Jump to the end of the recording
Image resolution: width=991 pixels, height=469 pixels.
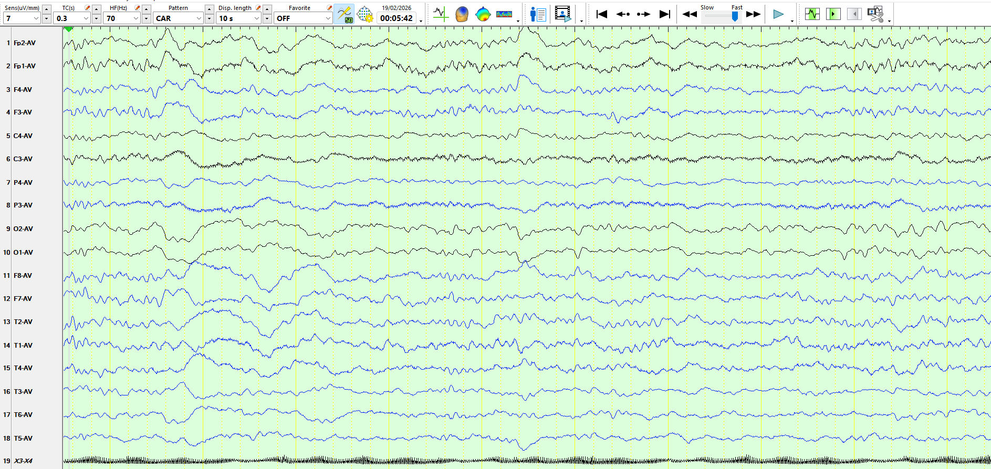coord(665,14)
